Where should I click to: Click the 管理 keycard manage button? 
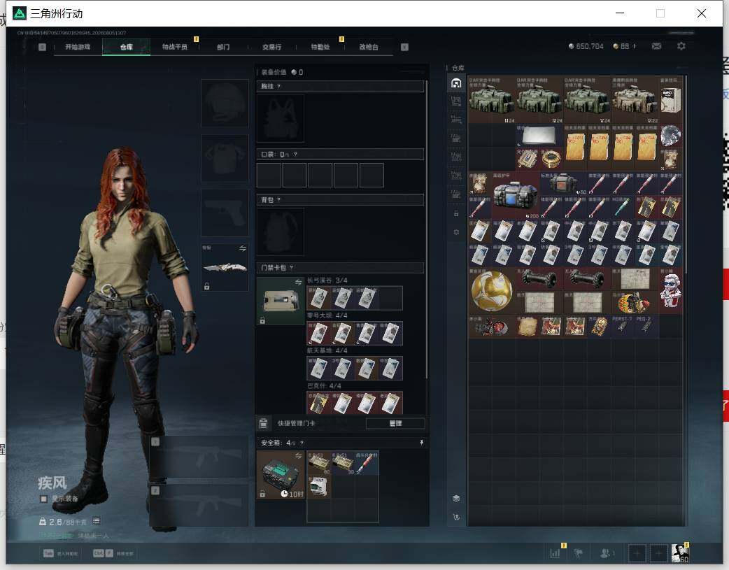(395, 423)
